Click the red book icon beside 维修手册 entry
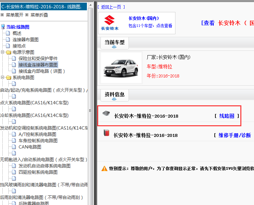Viewport: 254px width, 205px height. pyautogui.click(x=107, y=133)
